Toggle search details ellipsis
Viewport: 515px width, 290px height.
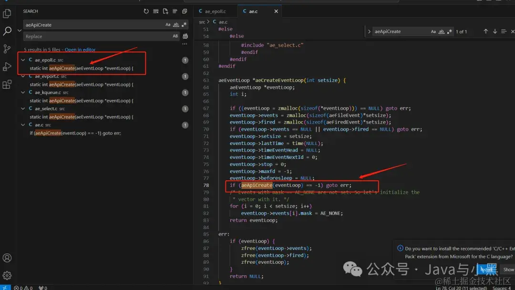(185, 44)
